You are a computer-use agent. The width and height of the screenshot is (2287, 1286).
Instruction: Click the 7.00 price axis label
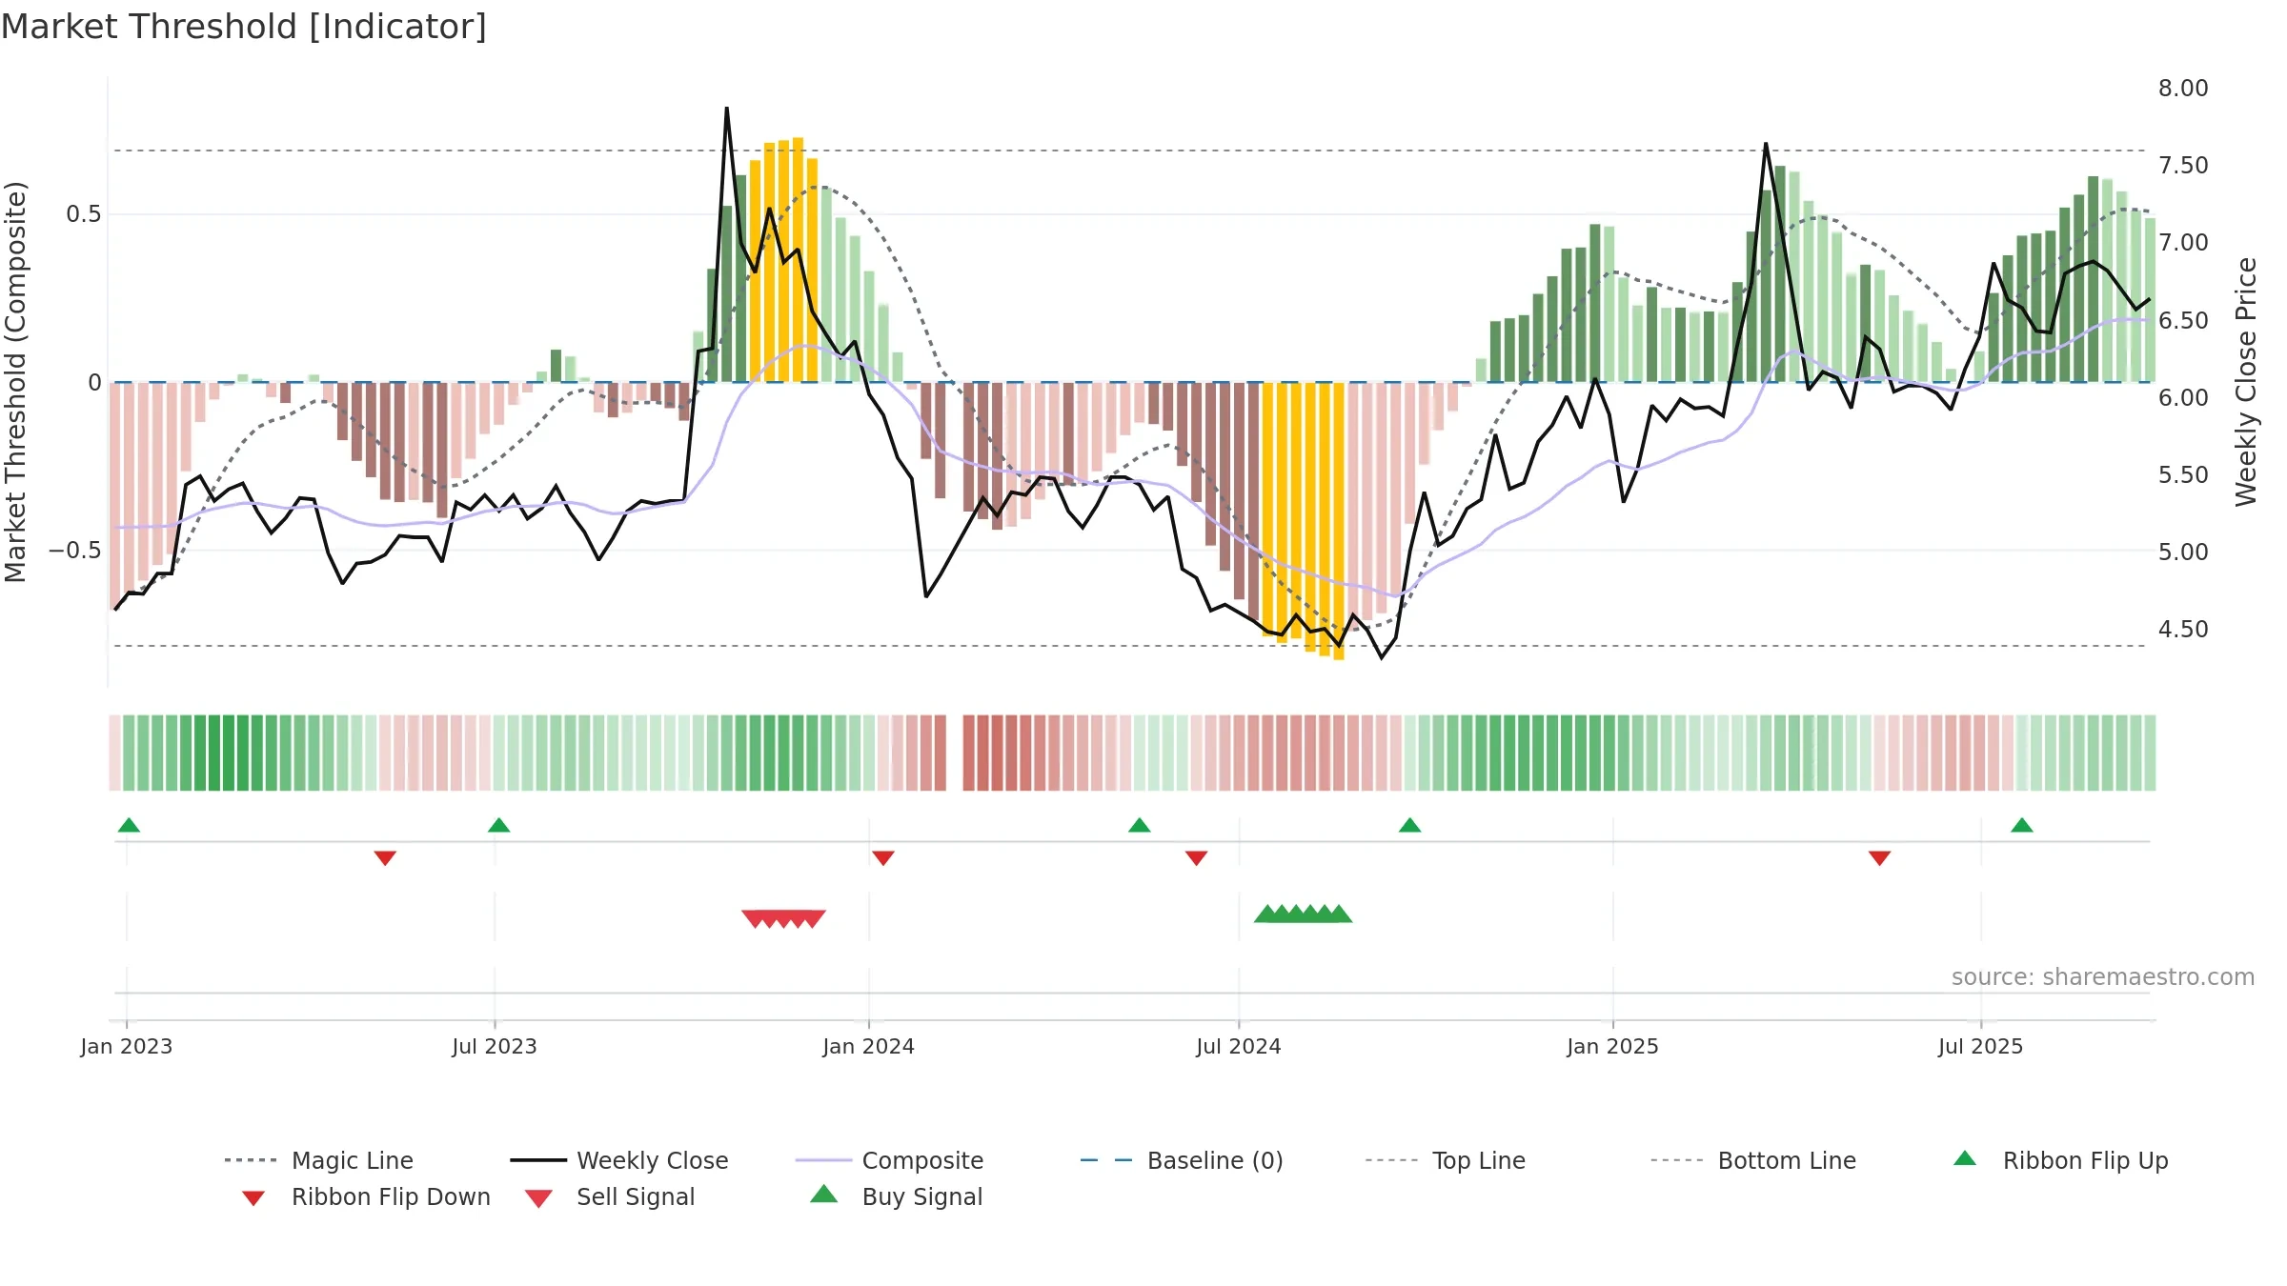[2183, 243]
